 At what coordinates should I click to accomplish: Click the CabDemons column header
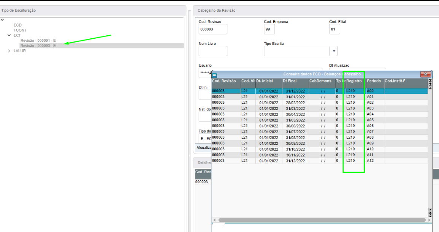click(x=322, y=83)
